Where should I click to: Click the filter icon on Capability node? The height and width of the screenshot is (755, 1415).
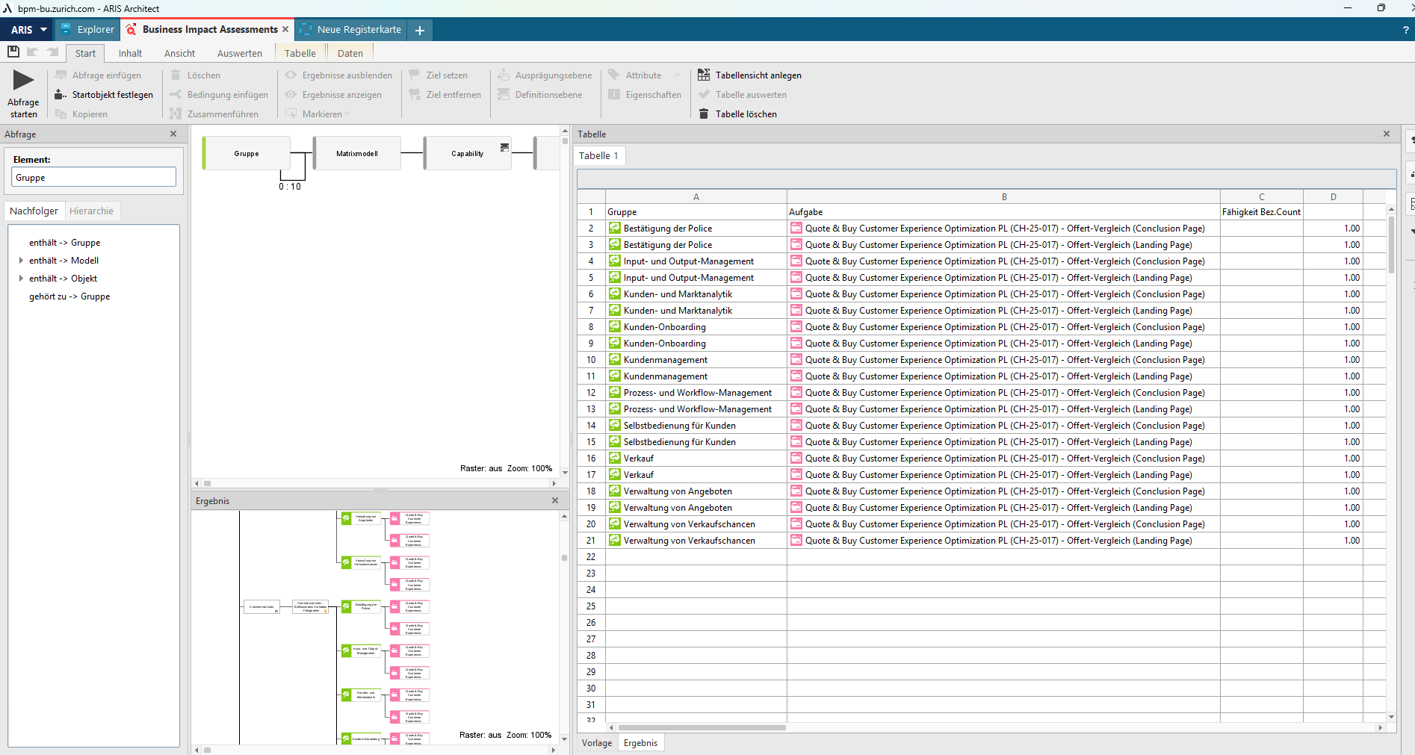[x=504, y=147]
